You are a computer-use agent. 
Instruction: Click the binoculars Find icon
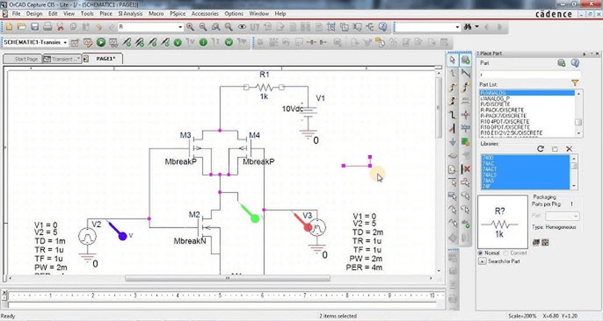click(x=467, y=27)
